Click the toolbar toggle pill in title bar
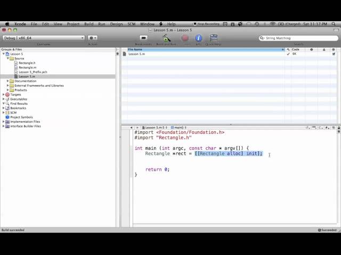Screen dimensions: 341x255 tap(336, 30)
